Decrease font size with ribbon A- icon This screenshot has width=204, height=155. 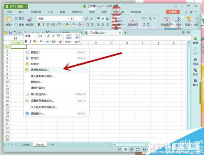(x=91, y=19)
